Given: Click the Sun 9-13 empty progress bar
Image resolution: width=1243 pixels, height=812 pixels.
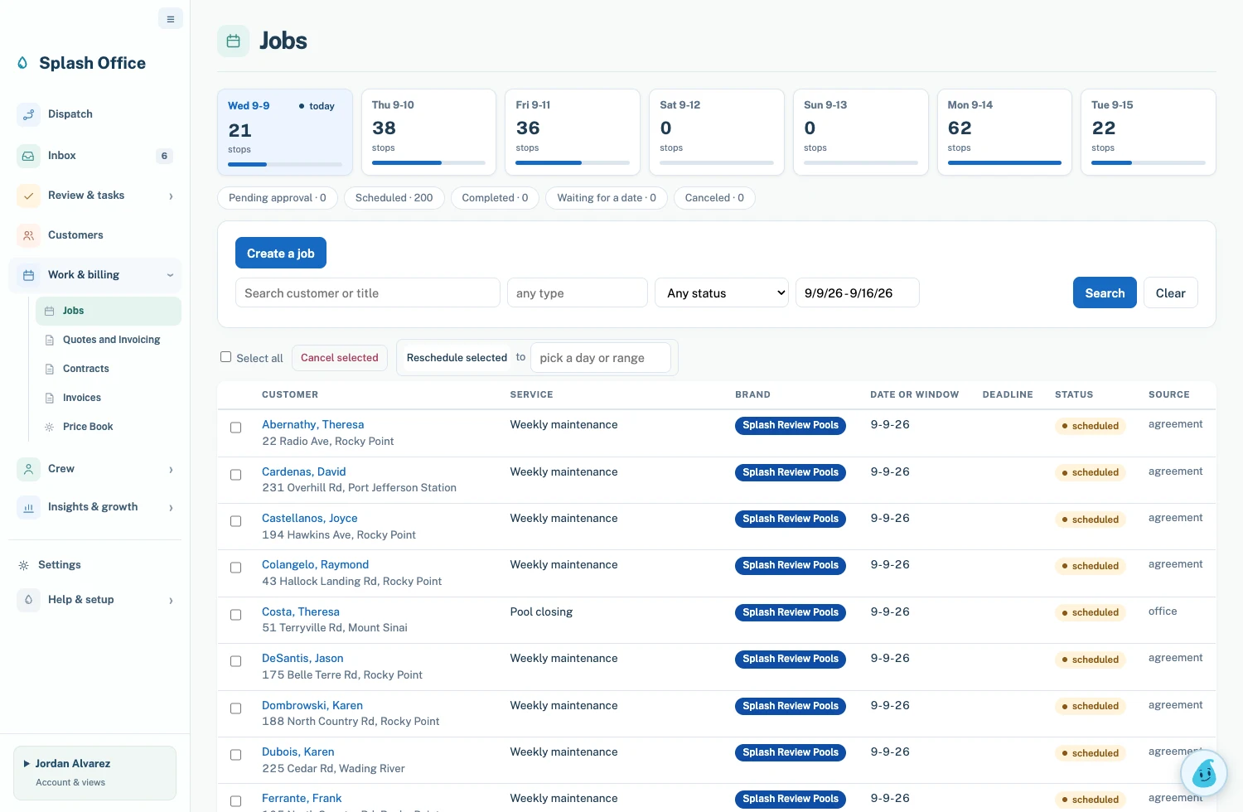Looking at the screenshot, I should (x=861, y=162).
